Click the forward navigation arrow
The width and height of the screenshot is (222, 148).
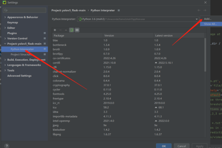(x=205, y=10)
